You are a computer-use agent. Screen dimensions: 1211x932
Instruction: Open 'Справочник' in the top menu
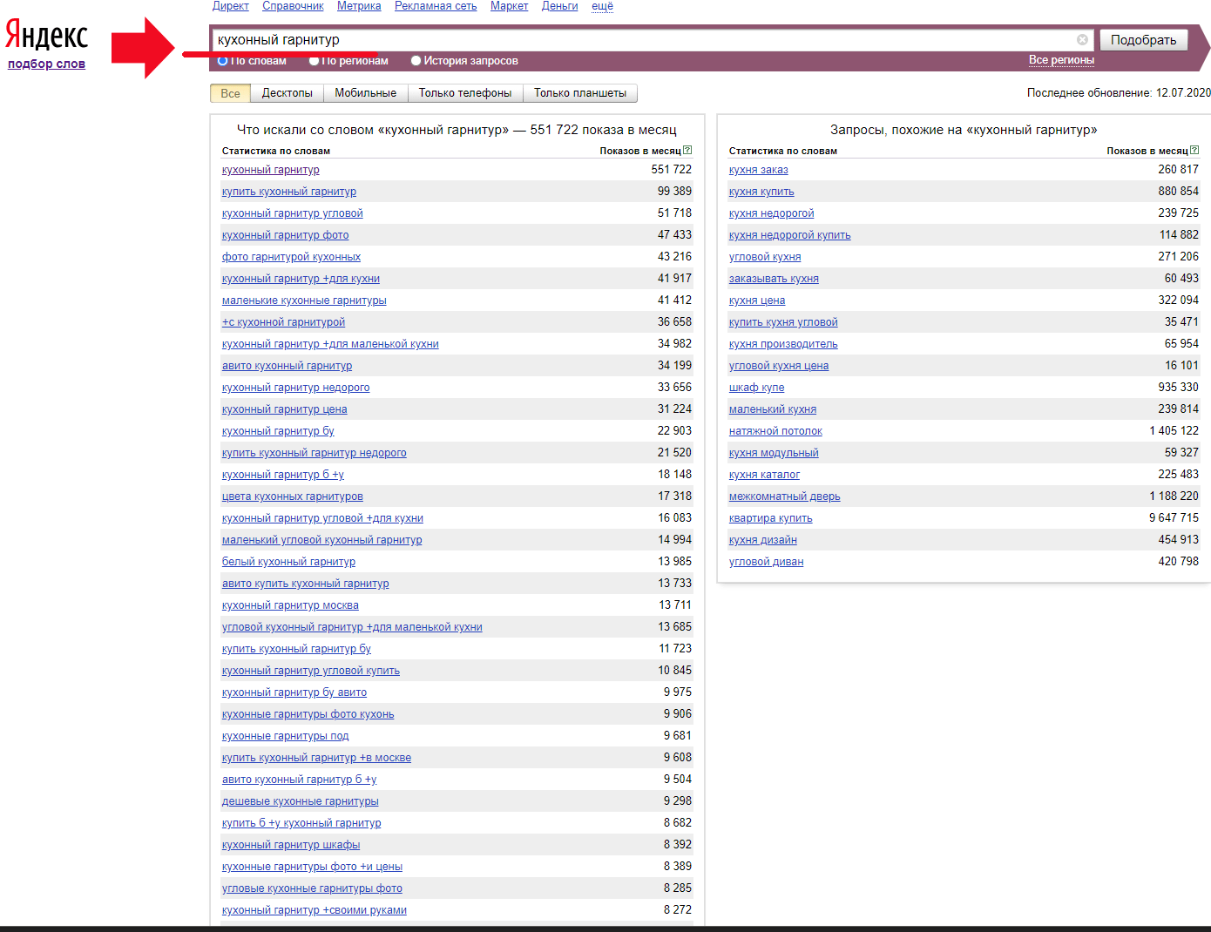click(x=293, y=6)
